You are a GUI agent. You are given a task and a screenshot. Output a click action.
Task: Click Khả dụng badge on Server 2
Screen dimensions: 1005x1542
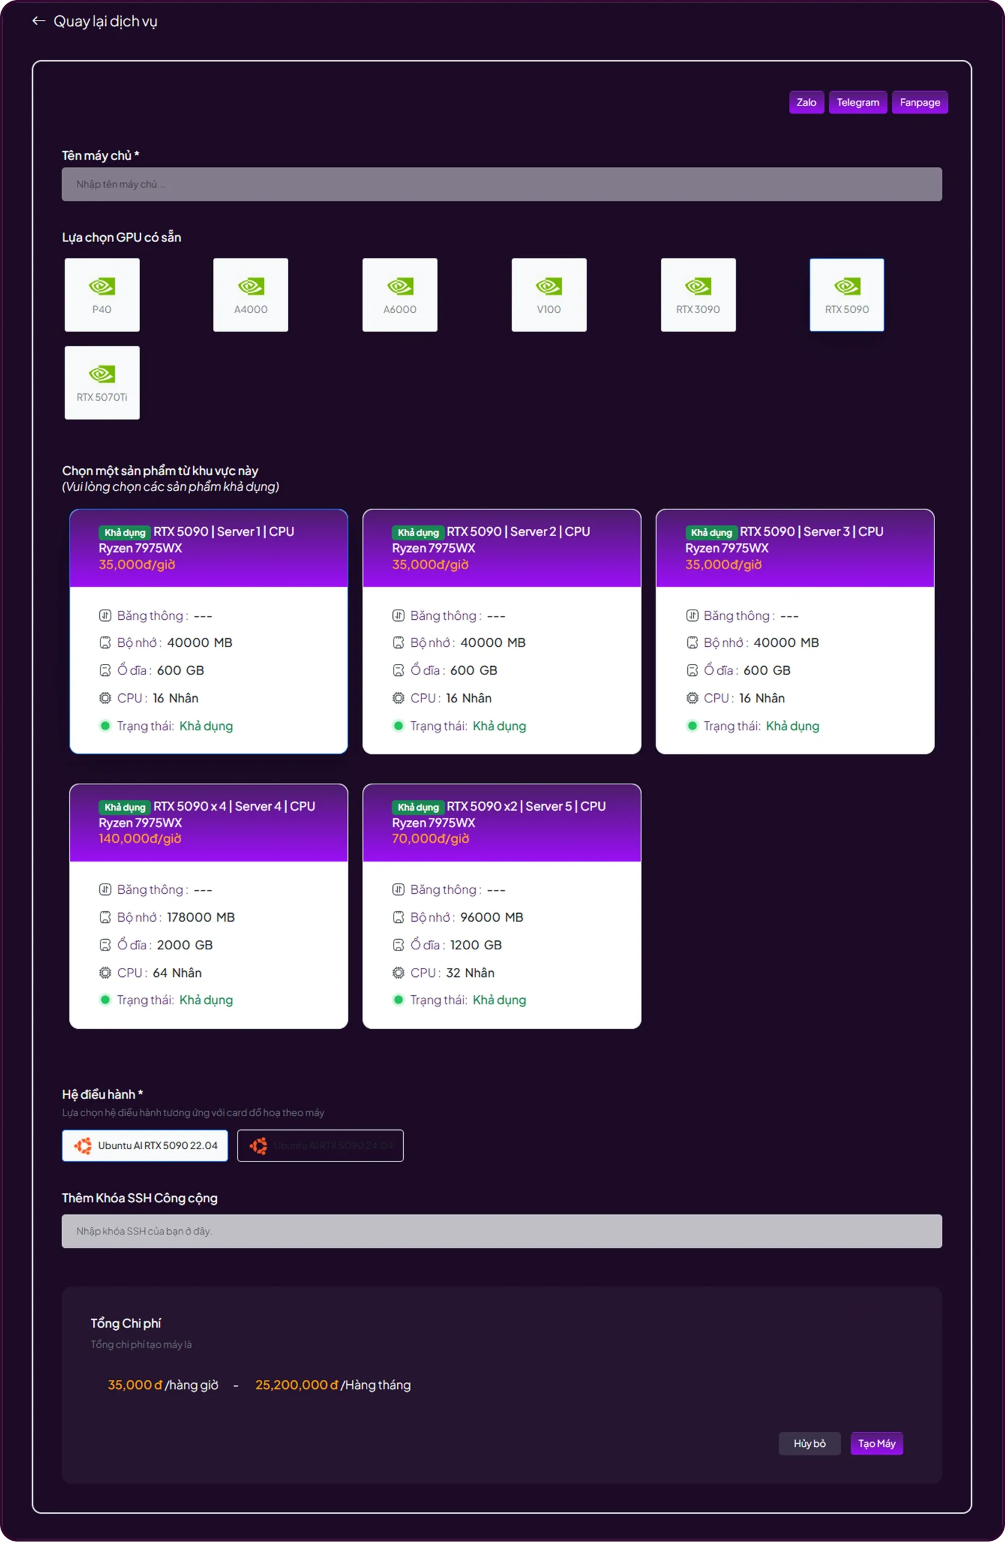(x=418, y=532)
